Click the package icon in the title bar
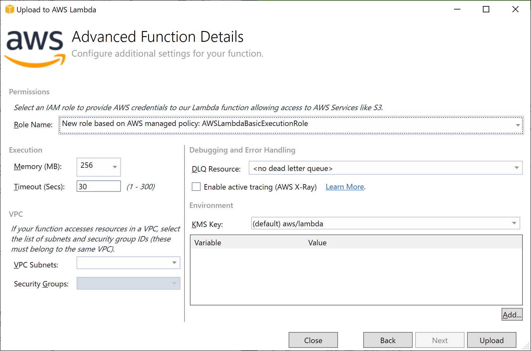This screenshot has width=531, height=351. tap(9, 9)
